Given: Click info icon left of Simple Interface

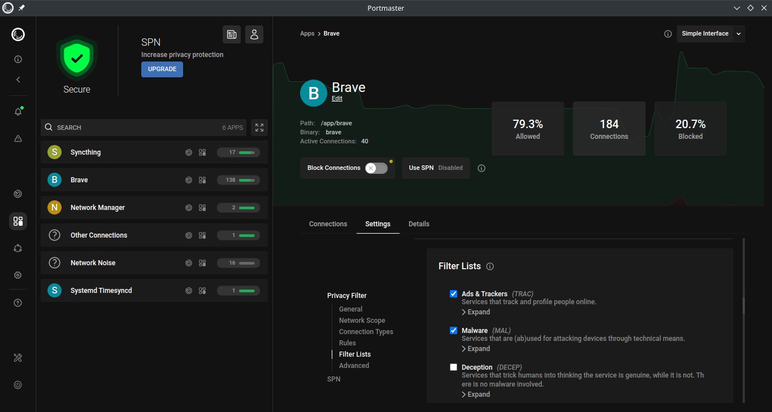Looking at the screenshot, I should pos(668,34).
